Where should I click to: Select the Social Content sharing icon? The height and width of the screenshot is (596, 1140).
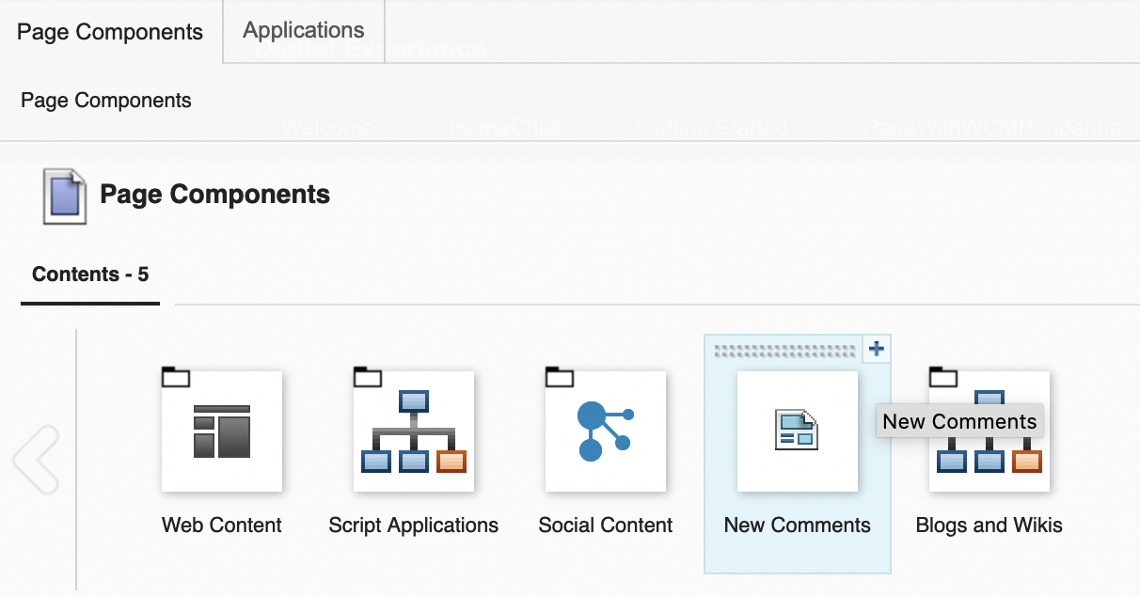(x=606, y=431)
